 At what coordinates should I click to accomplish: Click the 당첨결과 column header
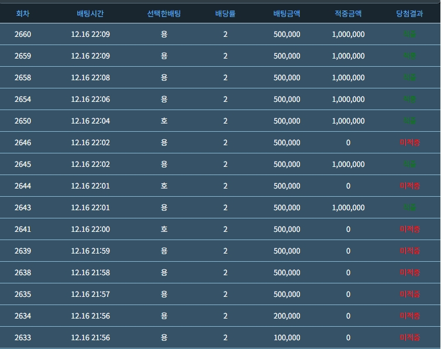click(x=410, y=13)
